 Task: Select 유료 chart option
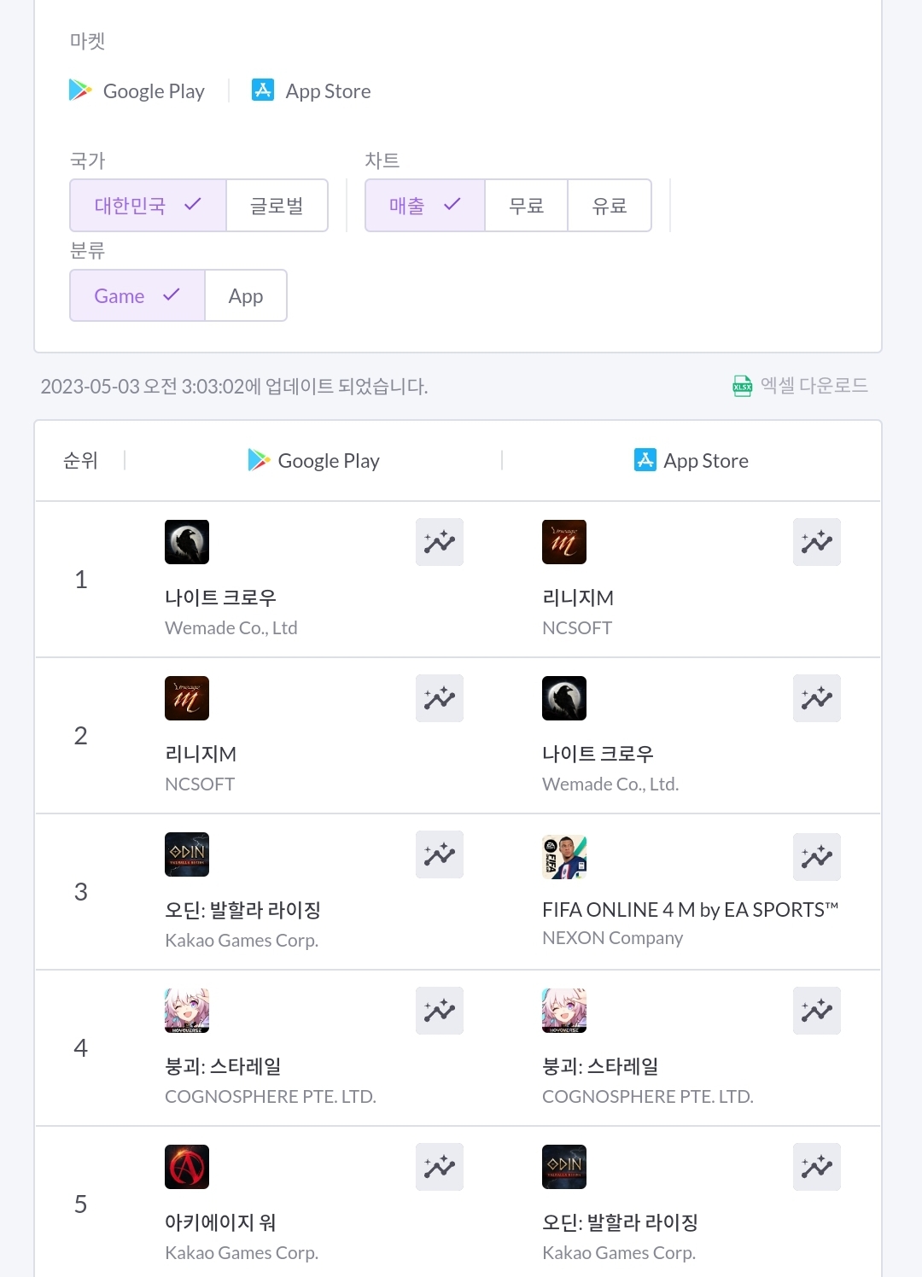(610, 206)
